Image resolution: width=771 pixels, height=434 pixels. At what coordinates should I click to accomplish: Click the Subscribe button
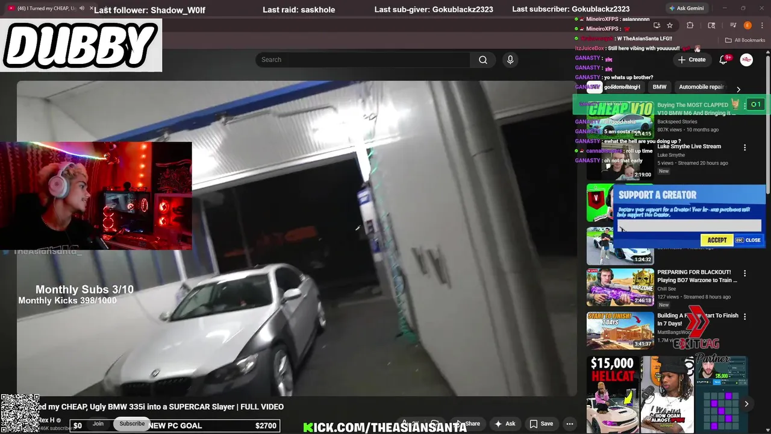point(132,424)
